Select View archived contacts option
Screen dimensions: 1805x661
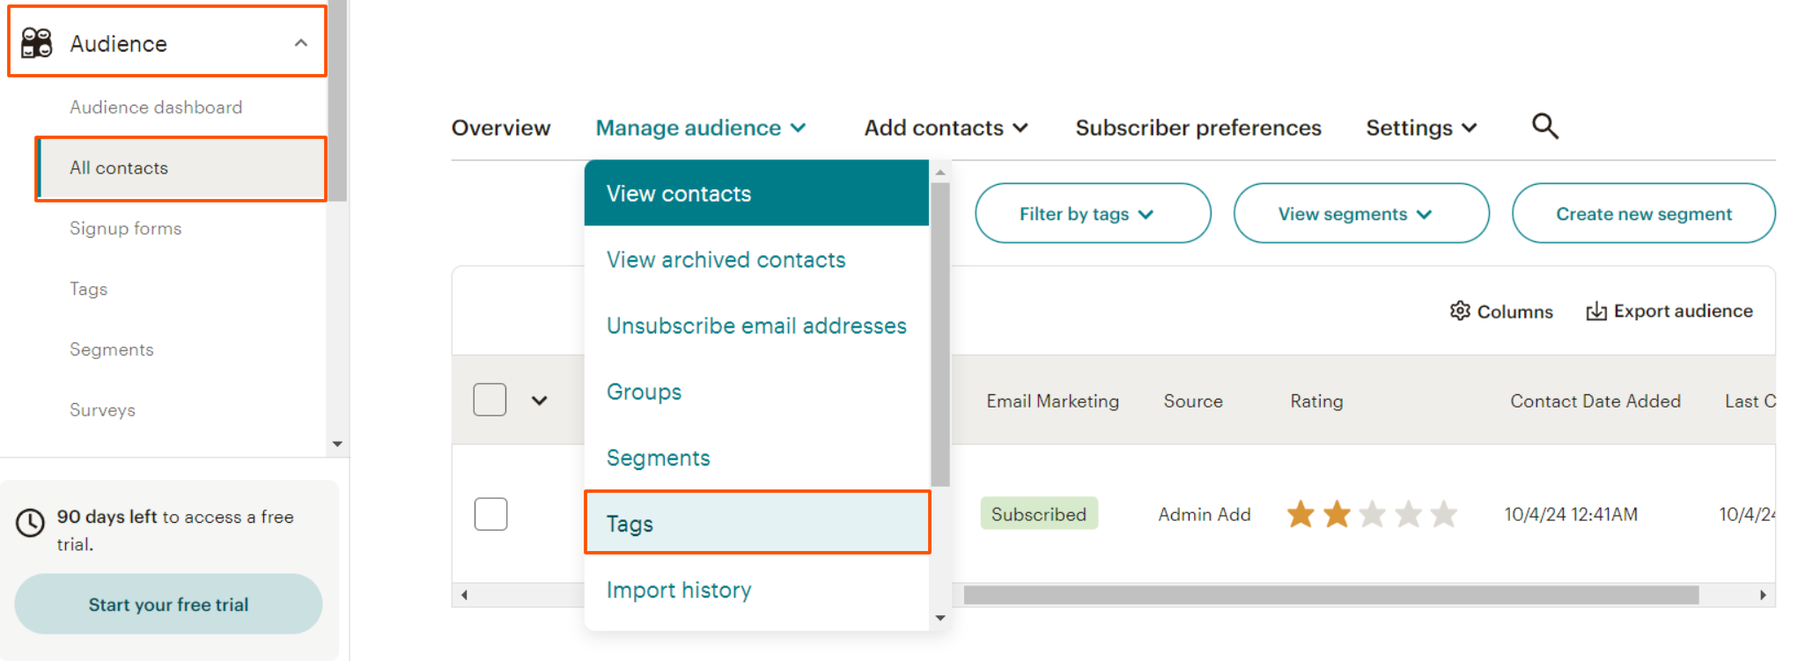coord(756,260)
